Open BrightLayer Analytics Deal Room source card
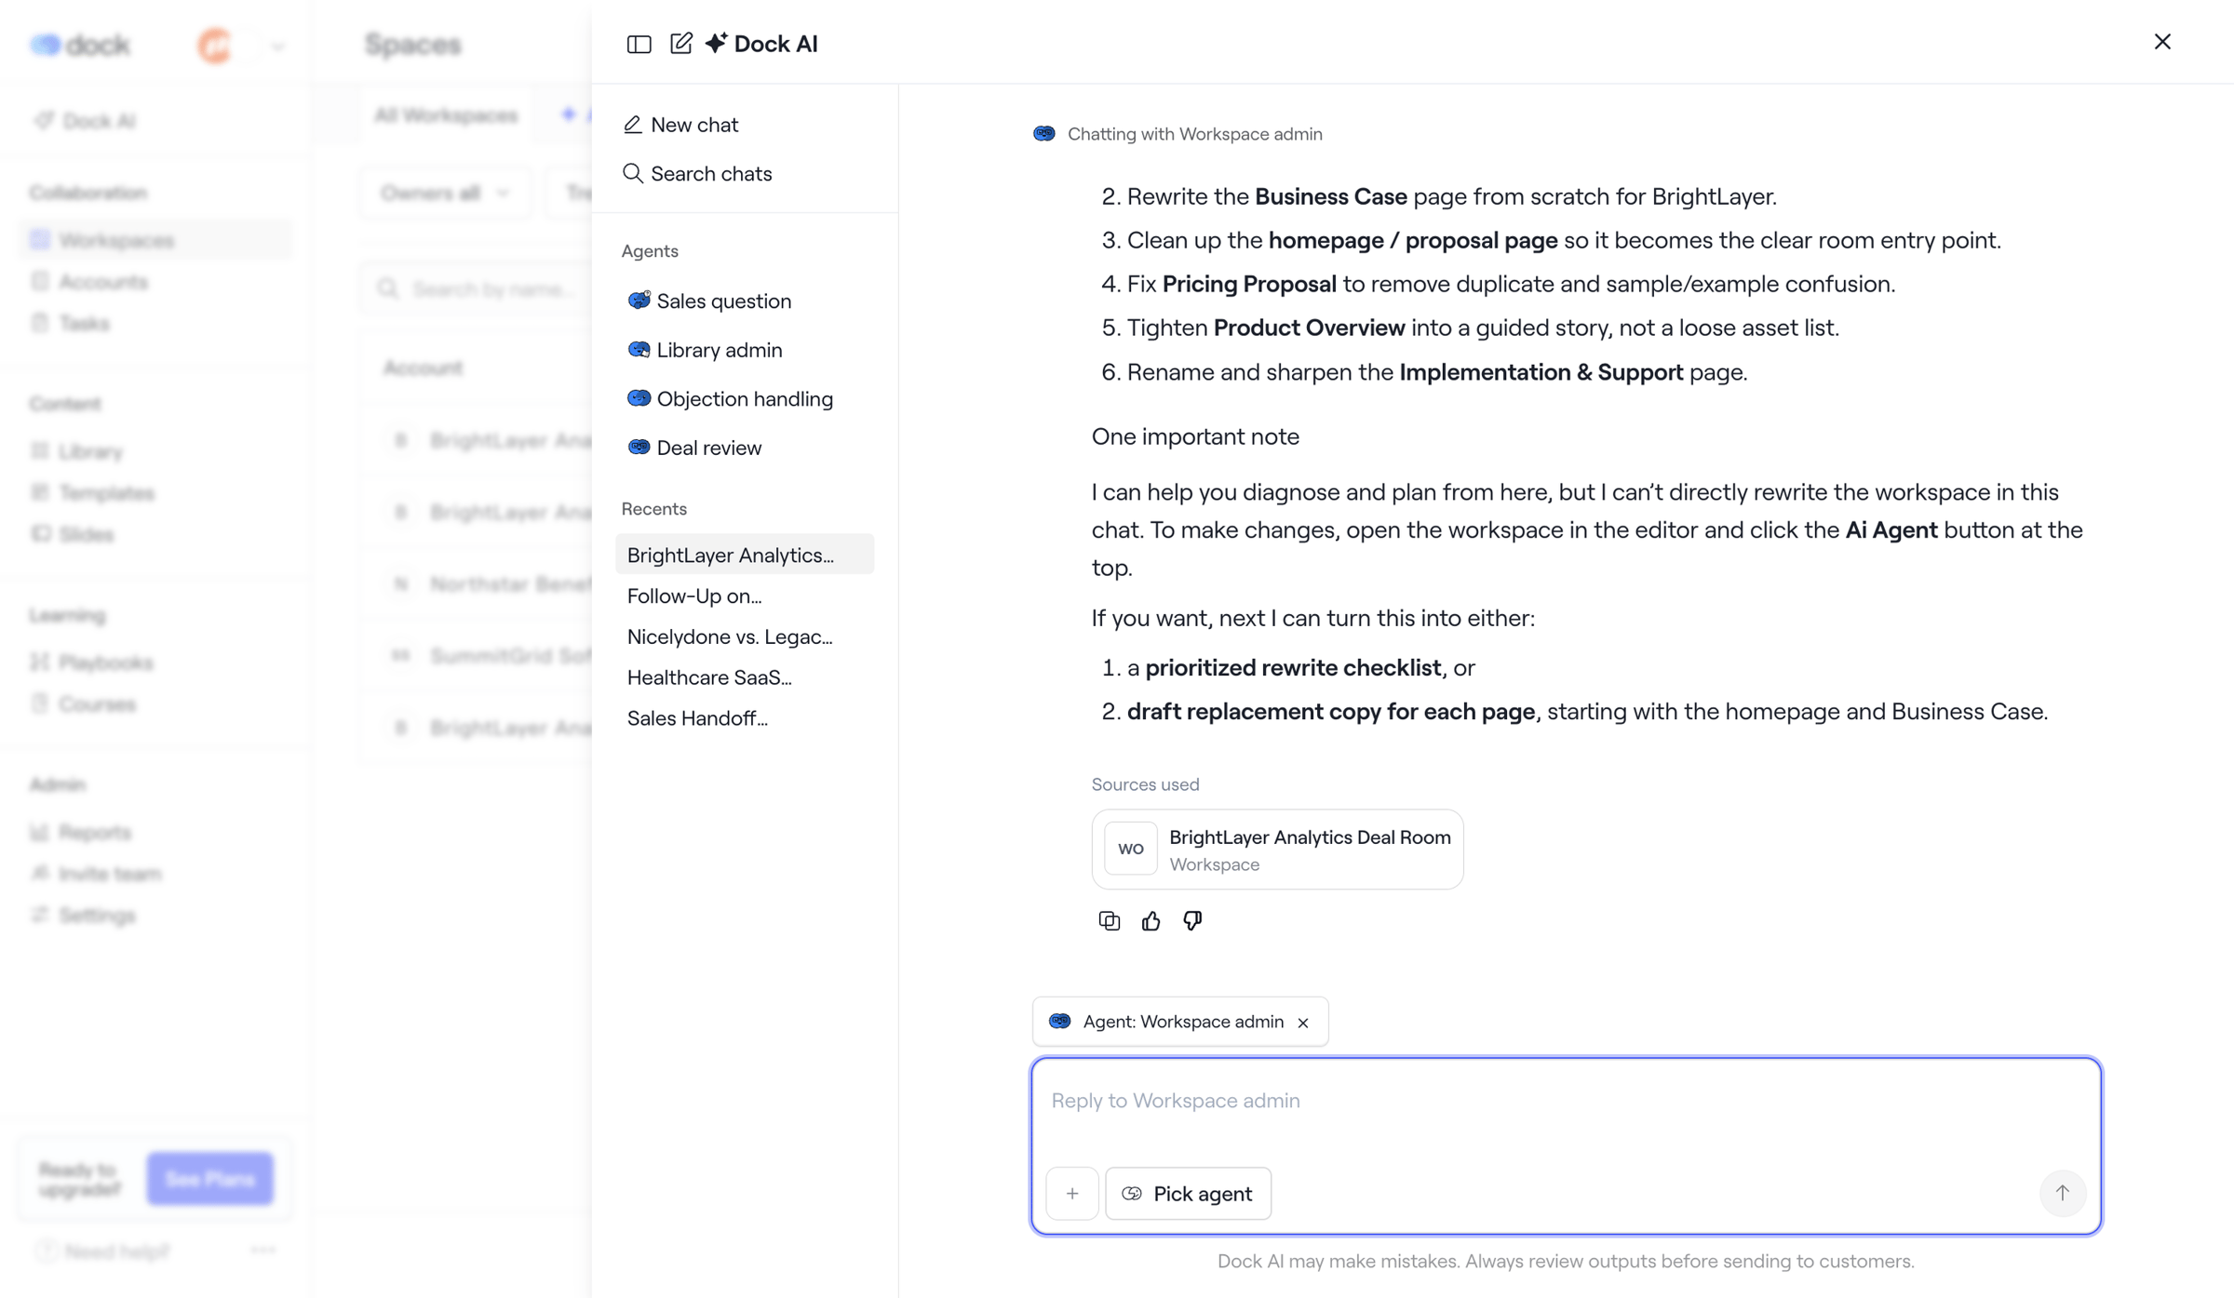 [x=1277, y=850]
